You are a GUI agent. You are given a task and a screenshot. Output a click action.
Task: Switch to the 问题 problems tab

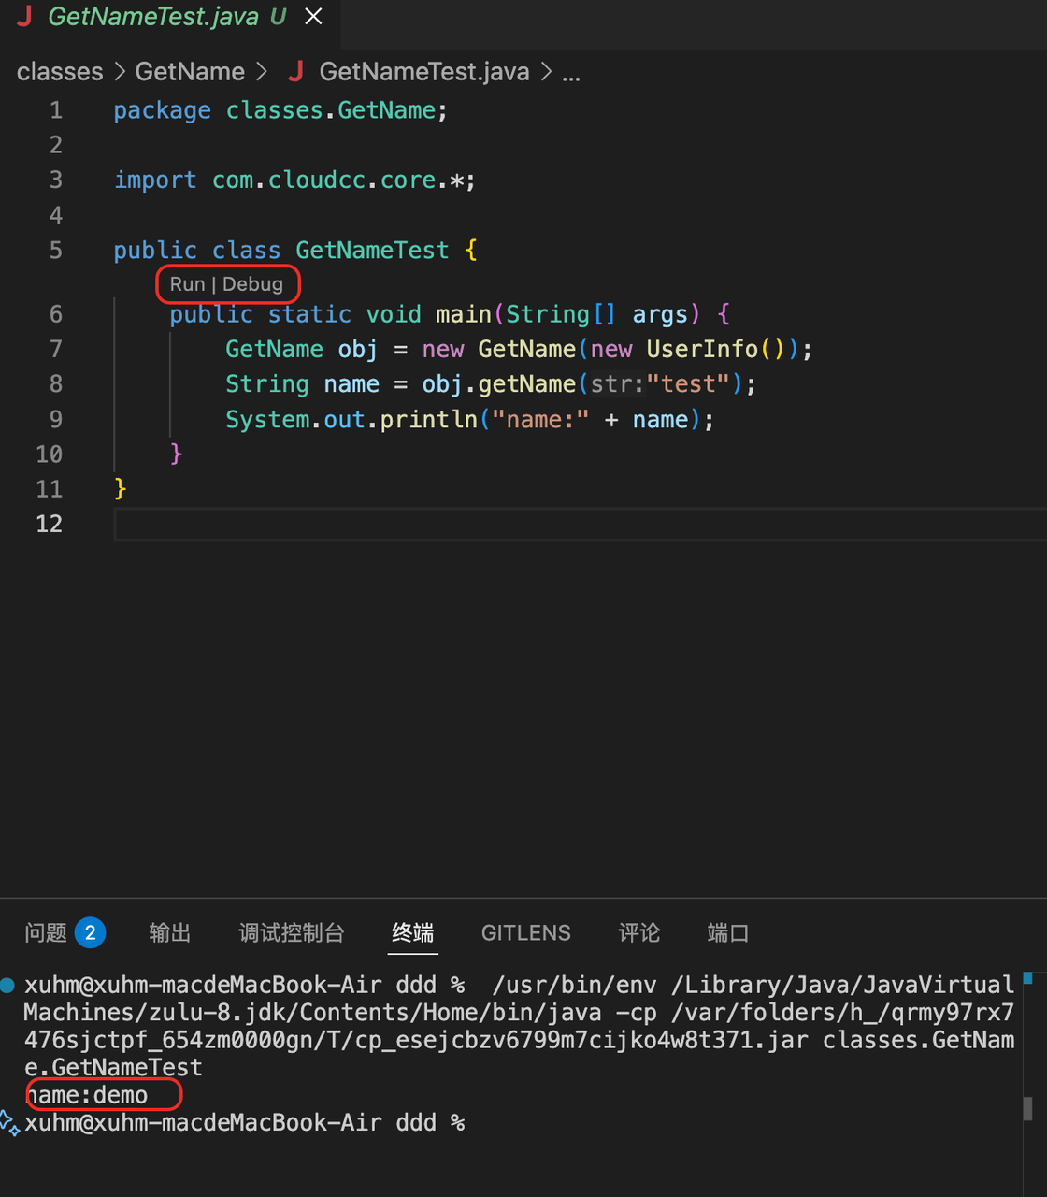(x=46, y=932)
